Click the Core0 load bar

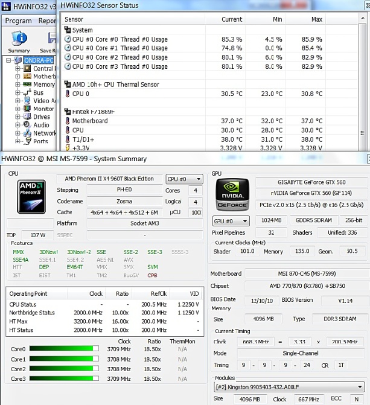[64, 349]
